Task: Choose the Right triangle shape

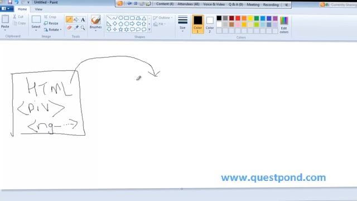Action: [x=109, y=23]
